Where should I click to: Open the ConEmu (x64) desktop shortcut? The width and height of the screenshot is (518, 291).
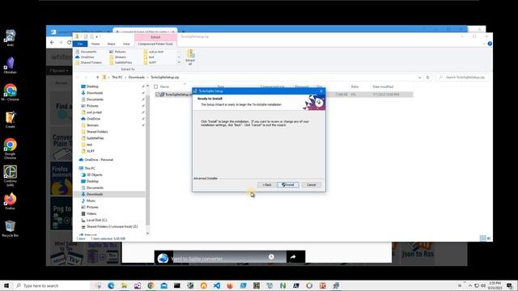point(11,176)
